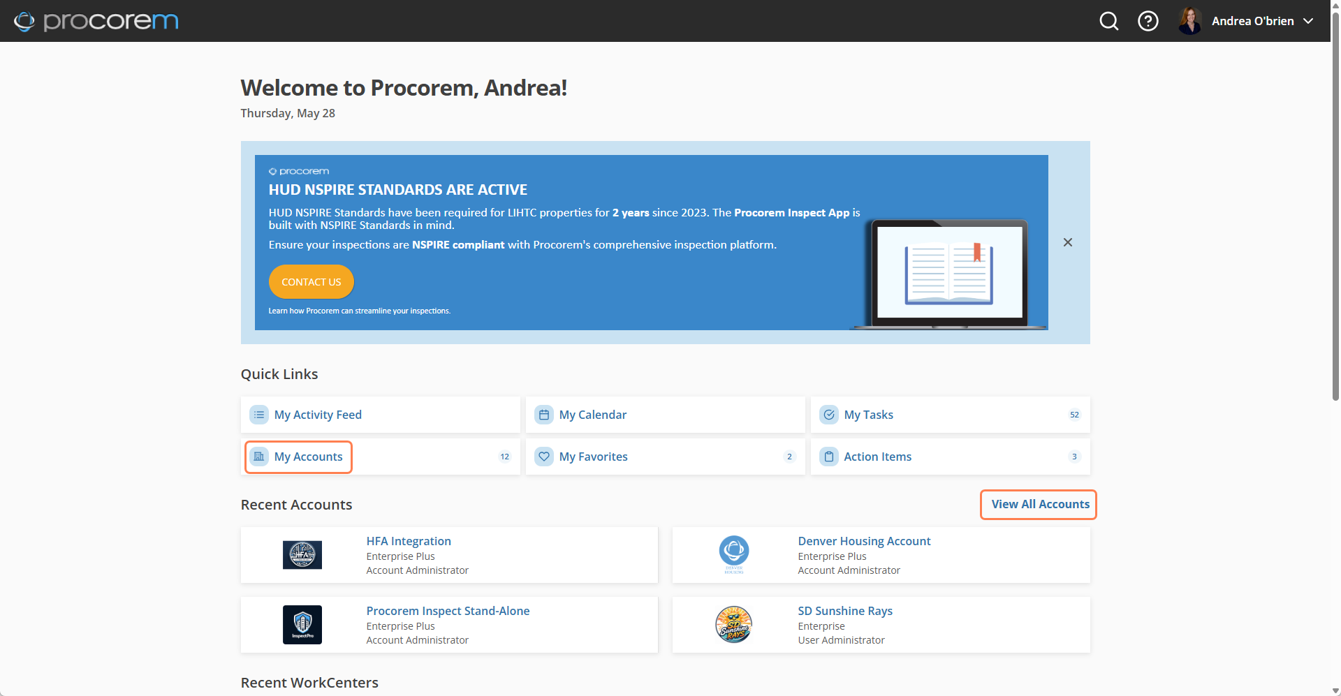
Task: Click the SD Sunshine Rays logo
Action: coord(734,625)
